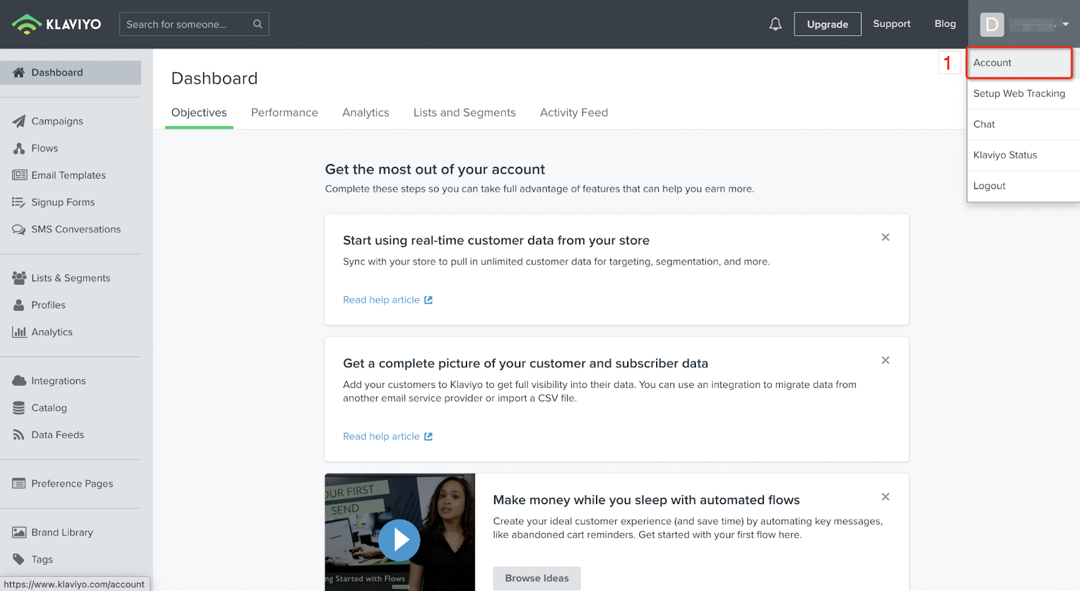Click the Email Templates icon

[x=20, y=175]
